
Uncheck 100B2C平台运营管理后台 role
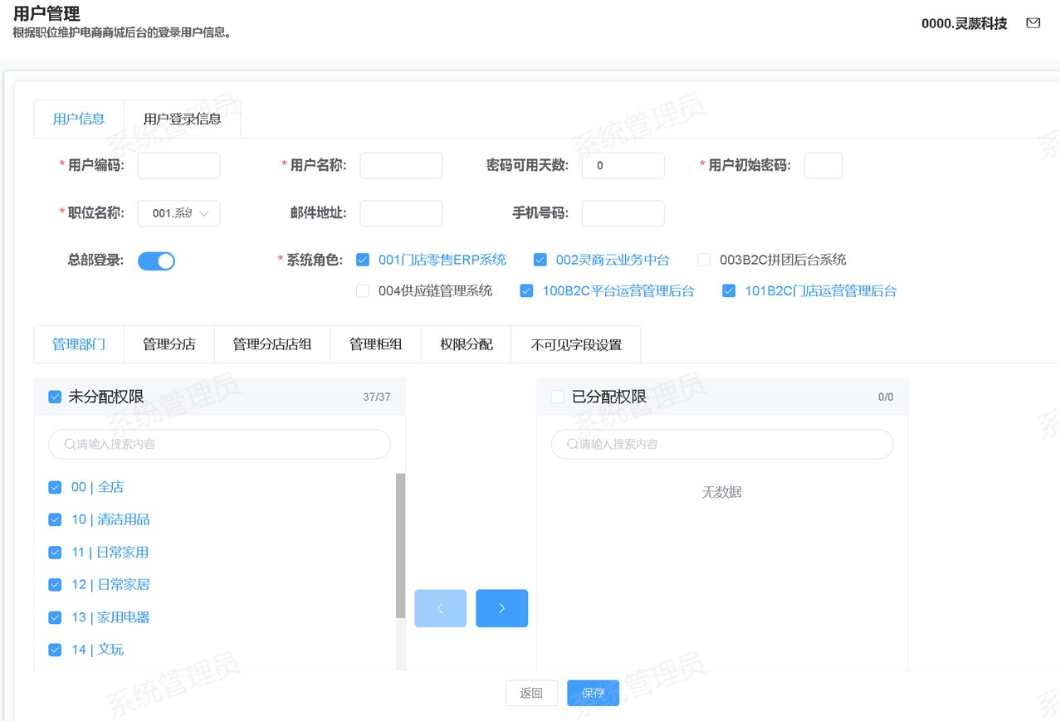(x=526, y=290)
